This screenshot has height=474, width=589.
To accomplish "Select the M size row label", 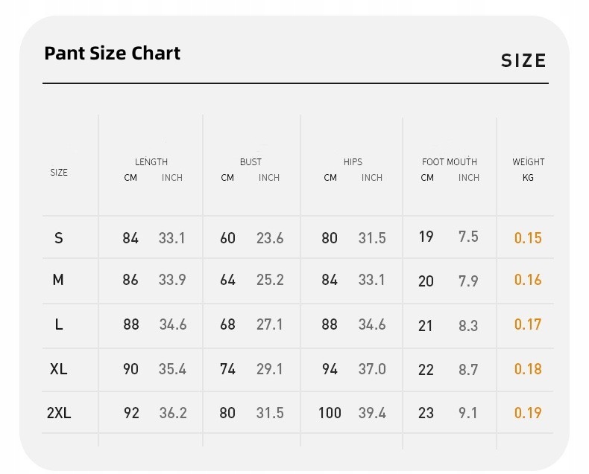I will point(58,281).
